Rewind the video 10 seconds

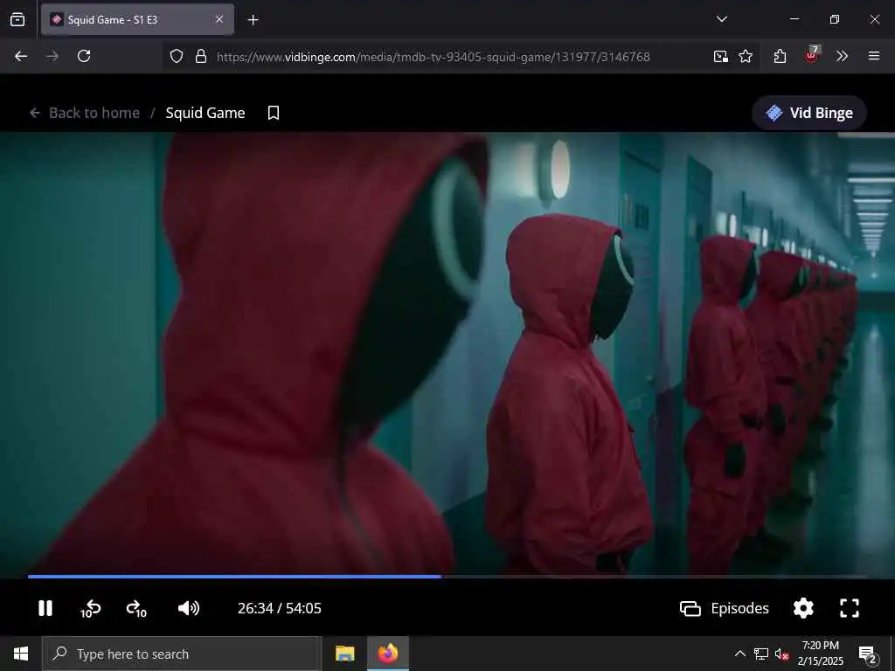[x=90, y=609]
